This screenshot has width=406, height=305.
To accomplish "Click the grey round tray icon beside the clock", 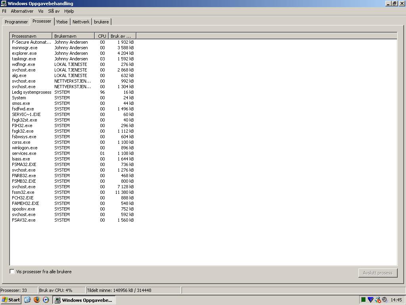I will click(385, 300).
